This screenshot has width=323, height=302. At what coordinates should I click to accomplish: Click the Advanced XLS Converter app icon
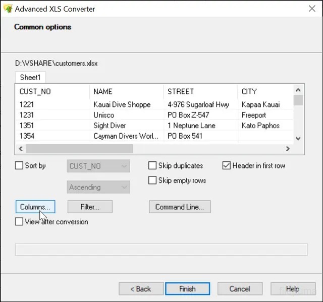click(8, 9)
